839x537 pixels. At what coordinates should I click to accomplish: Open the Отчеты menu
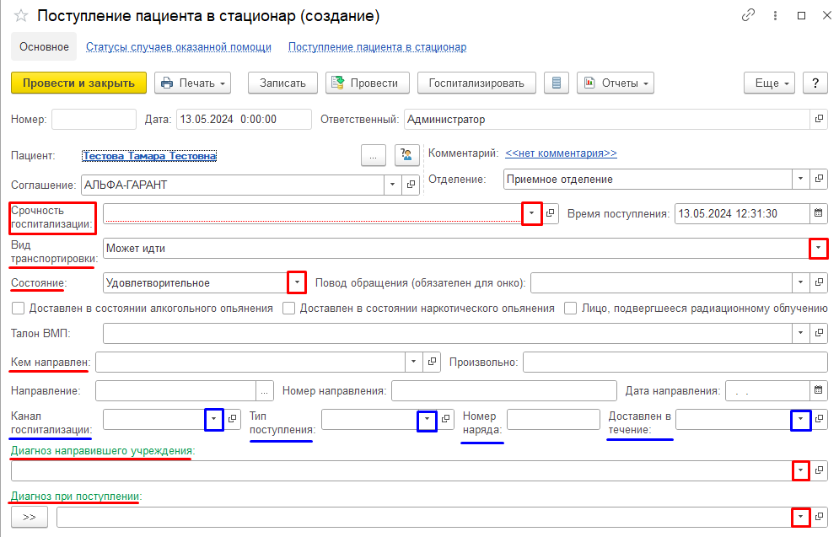pos(616,83)
